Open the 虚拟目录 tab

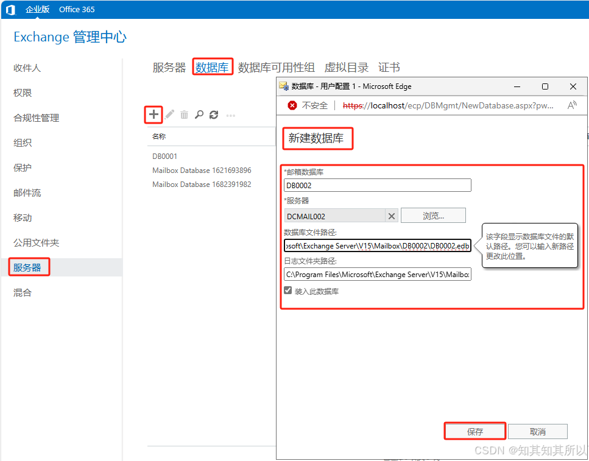pos(347,68)
